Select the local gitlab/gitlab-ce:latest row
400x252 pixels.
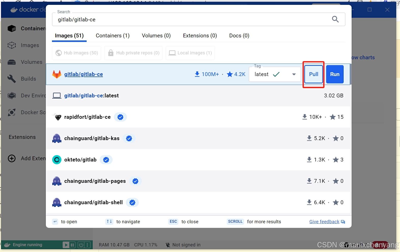[198, 96]
